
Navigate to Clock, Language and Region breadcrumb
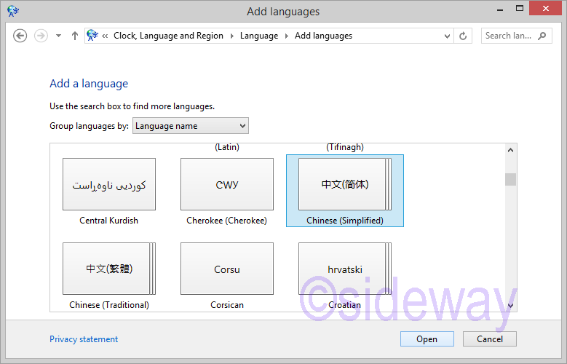pyautogui.click(x=168, y=36)
